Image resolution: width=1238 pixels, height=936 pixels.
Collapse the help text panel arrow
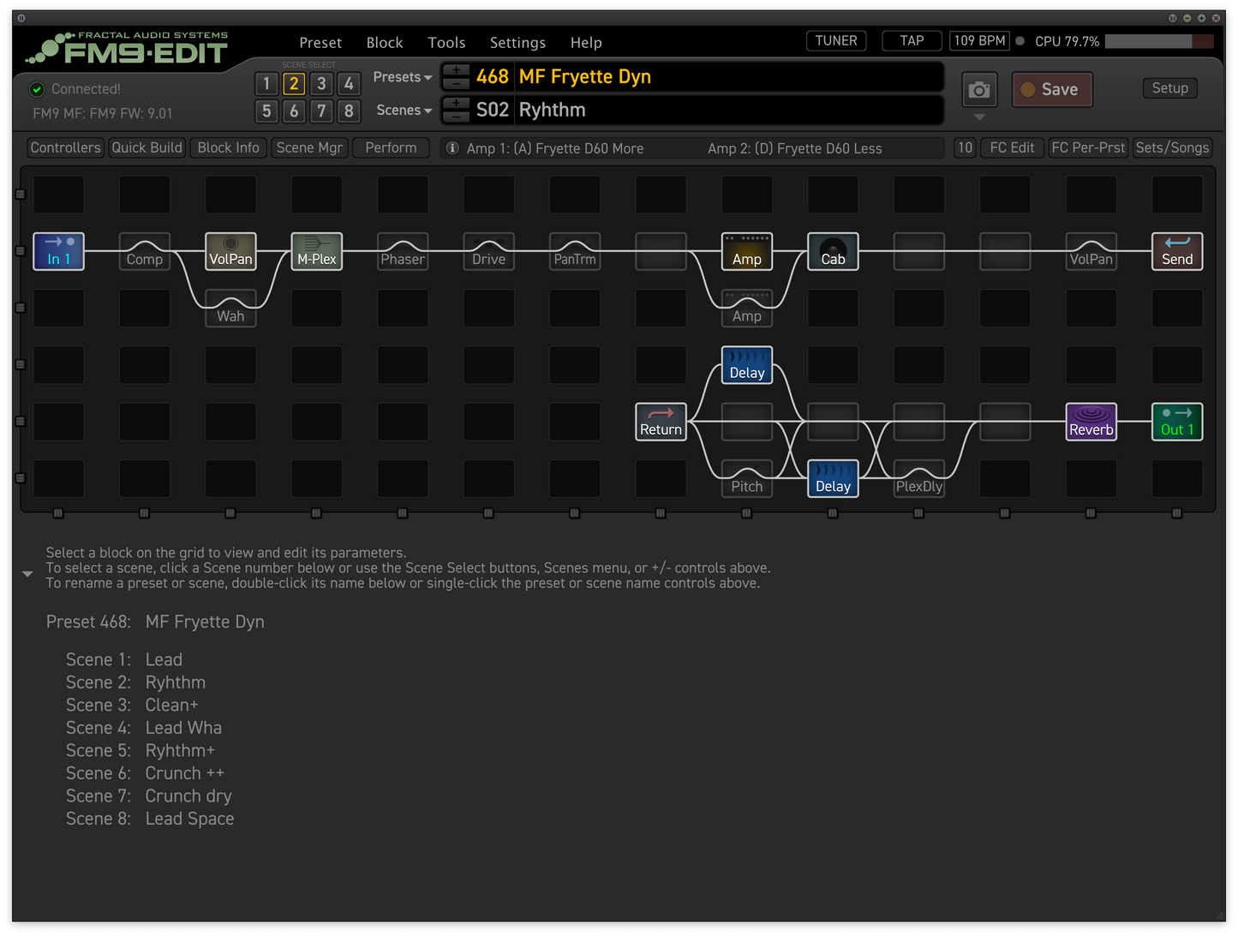pyautogui.click(x=27, y=573)
